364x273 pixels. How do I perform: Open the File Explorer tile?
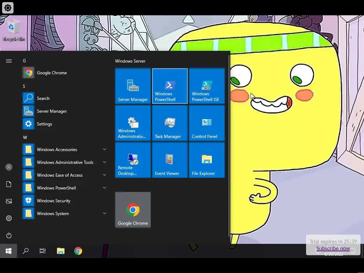[x=207, y=160]
